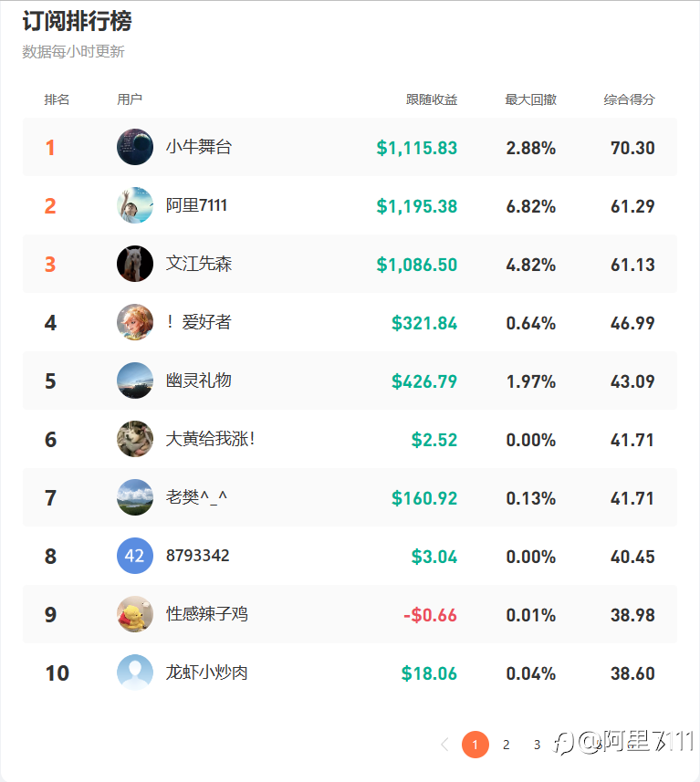
Task: Open user 8793342's username link
Action: coord(198,556)
